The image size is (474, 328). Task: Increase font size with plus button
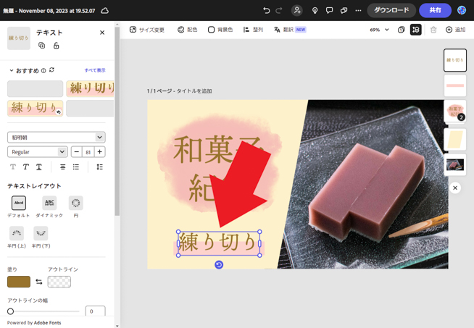click(100, 152)
